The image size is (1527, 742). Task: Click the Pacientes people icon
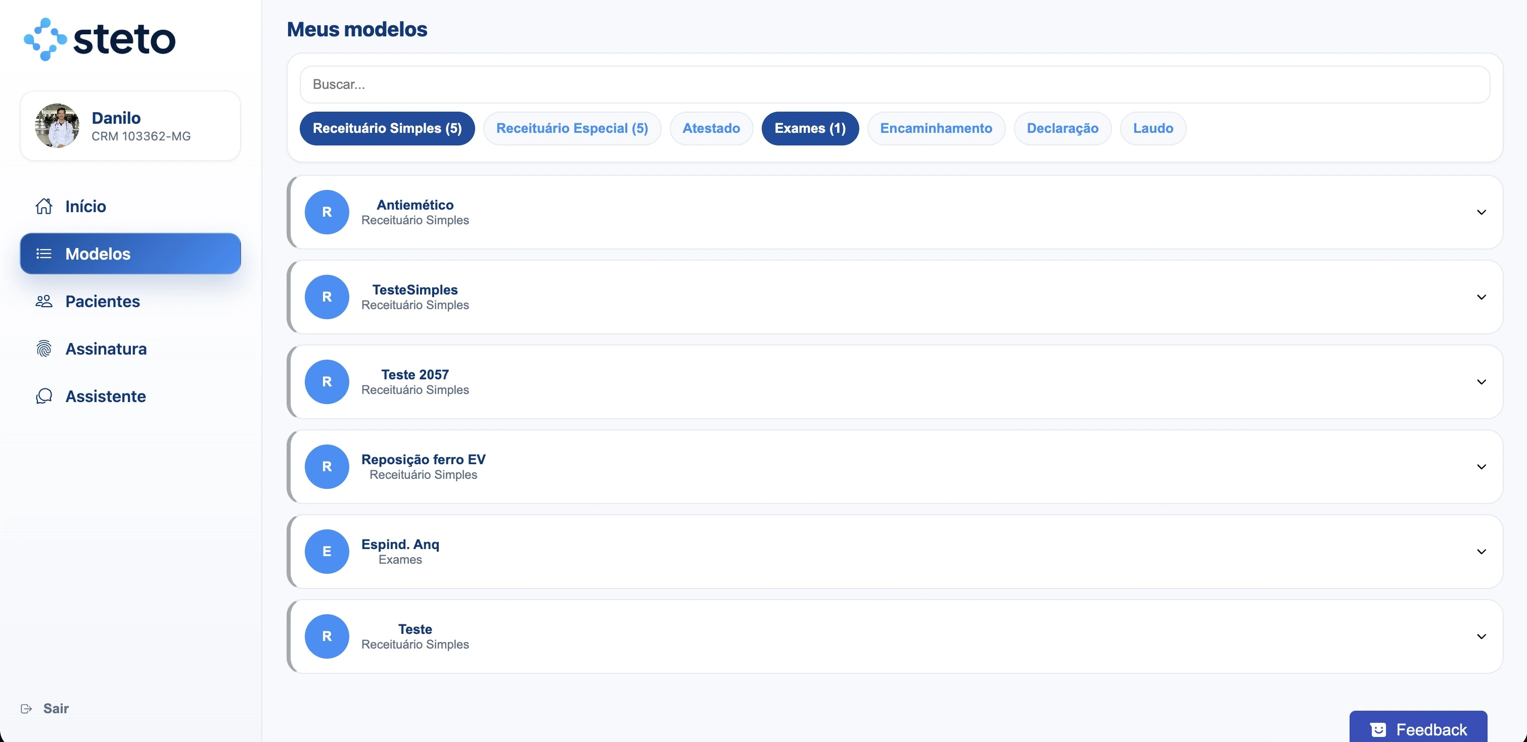(x=44, y=302)
